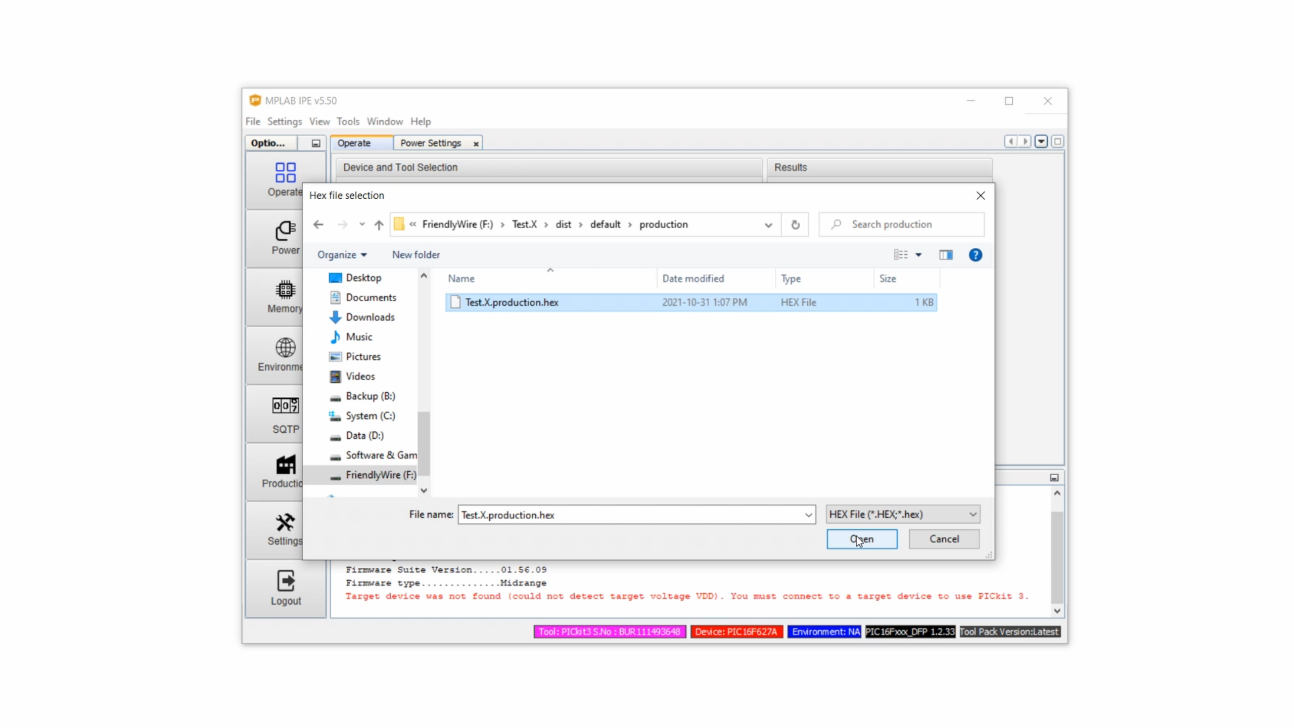Image resolution: width=1294 pixels, height=728 pixels.
Task: Switch to the Power Settings tab
Action: pyautogui.click(x=430, y=143)
